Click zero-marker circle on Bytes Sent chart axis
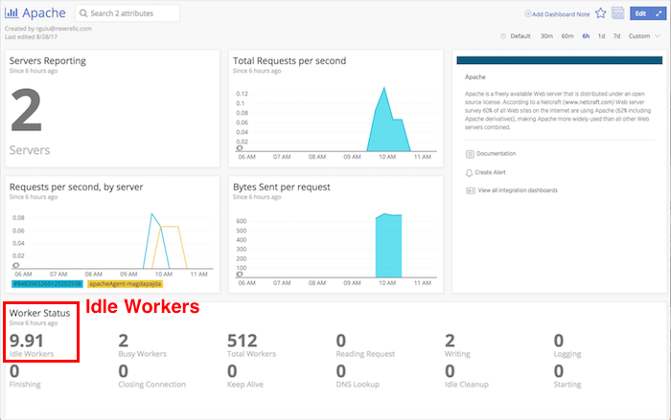The width and height of the screenshot is (671, 420). click(x=240, y=274)
